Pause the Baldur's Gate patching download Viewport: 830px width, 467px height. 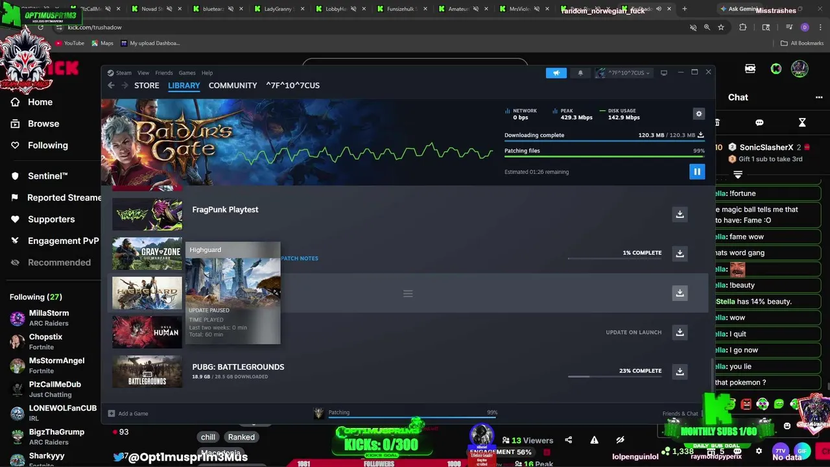coord(696,172)
